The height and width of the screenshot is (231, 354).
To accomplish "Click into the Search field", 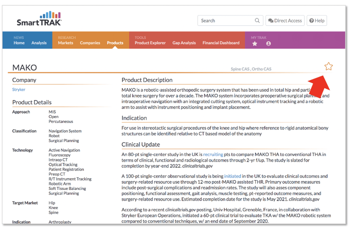I will click(230, 21).
